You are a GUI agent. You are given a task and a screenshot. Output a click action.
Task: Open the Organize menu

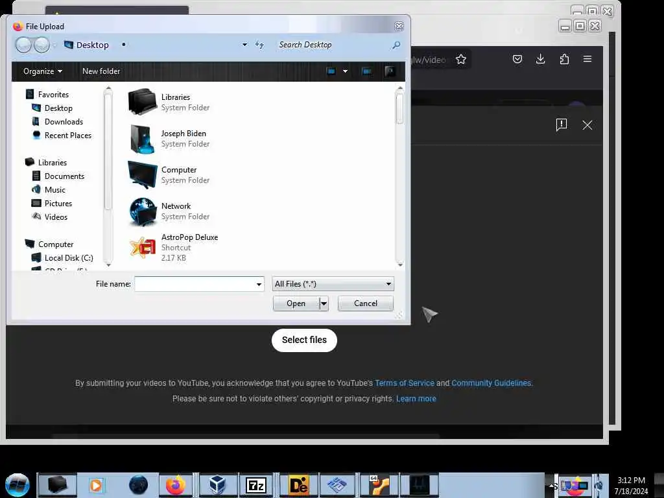(43, 71)
